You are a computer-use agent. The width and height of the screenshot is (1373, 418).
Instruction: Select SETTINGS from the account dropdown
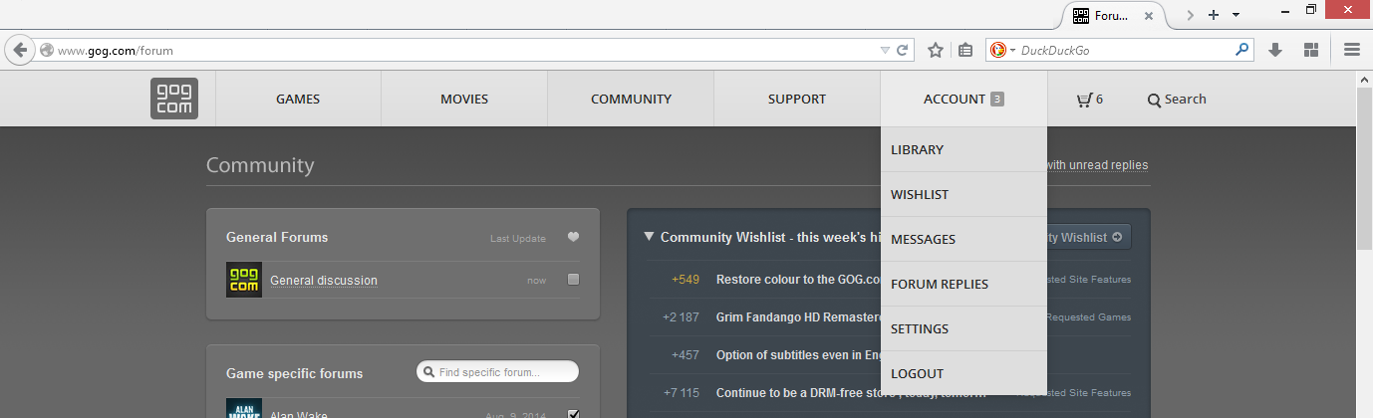pyautogui.click(x=963, y=328)
